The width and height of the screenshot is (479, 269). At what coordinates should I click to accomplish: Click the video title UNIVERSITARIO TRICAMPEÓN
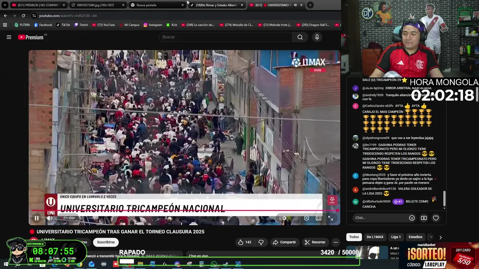120,232
